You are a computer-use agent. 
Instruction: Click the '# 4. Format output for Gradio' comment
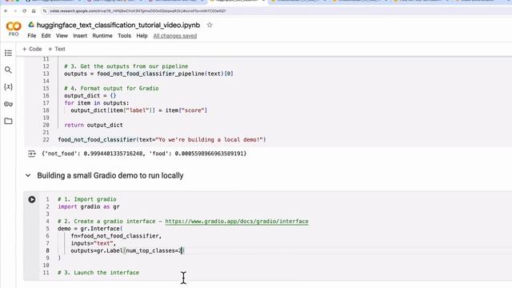point(111,88)
